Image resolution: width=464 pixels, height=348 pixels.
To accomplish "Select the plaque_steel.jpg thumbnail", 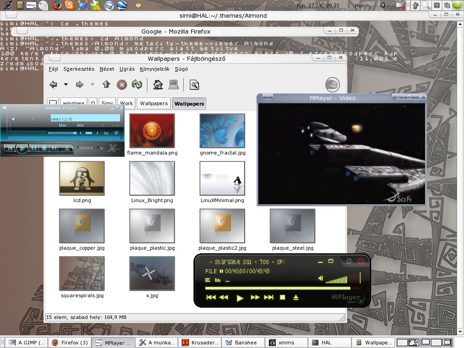I will tap(292, 226).
